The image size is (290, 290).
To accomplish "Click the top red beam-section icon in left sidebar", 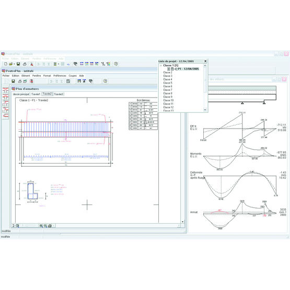I will [x=6, y=90].
